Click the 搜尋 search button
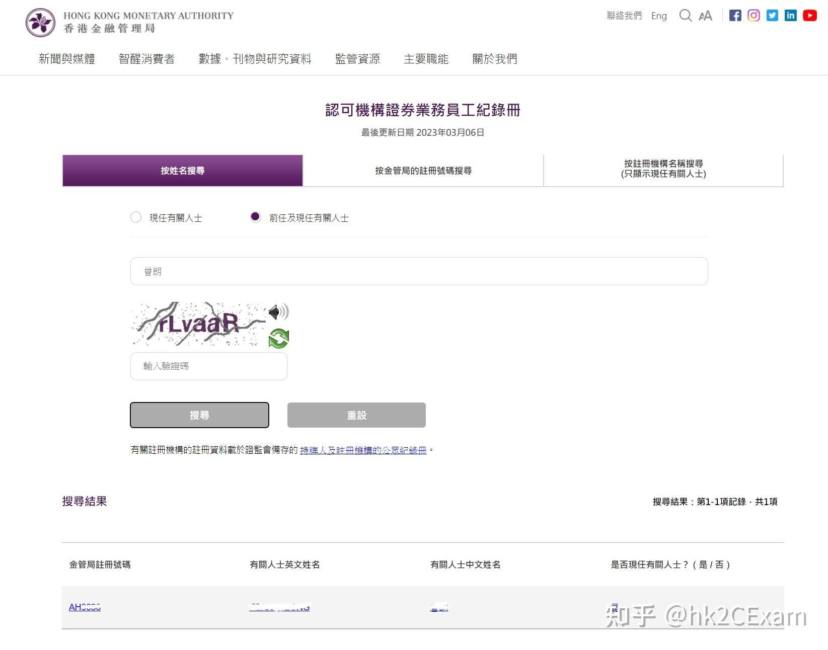 (x=199, y=415)
